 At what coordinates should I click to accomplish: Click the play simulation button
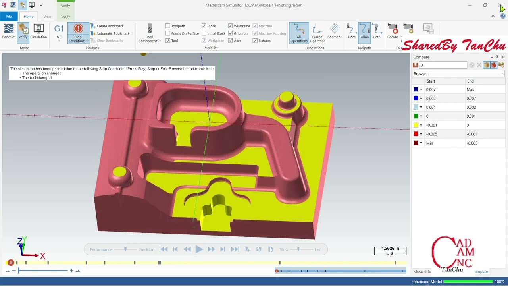pyautogui.click(x=199, y=249)
